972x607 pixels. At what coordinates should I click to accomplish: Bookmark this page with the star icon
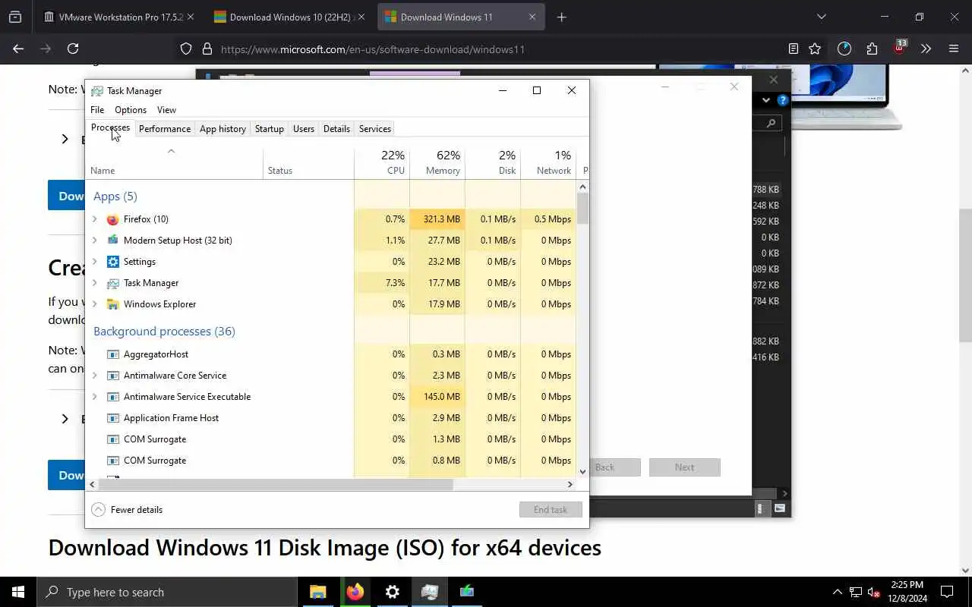(x=815, y=49)
